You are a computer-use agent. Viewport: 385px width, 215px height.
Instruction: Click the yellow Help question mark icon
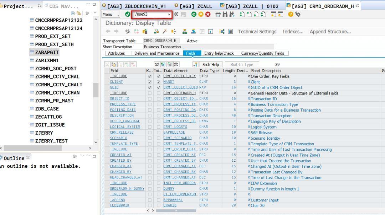pyautogui.click(x=291, y=15)
